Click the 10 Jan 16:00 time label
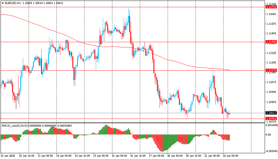The width and height of the screenshot is (278, 159). tap(27, 156)
